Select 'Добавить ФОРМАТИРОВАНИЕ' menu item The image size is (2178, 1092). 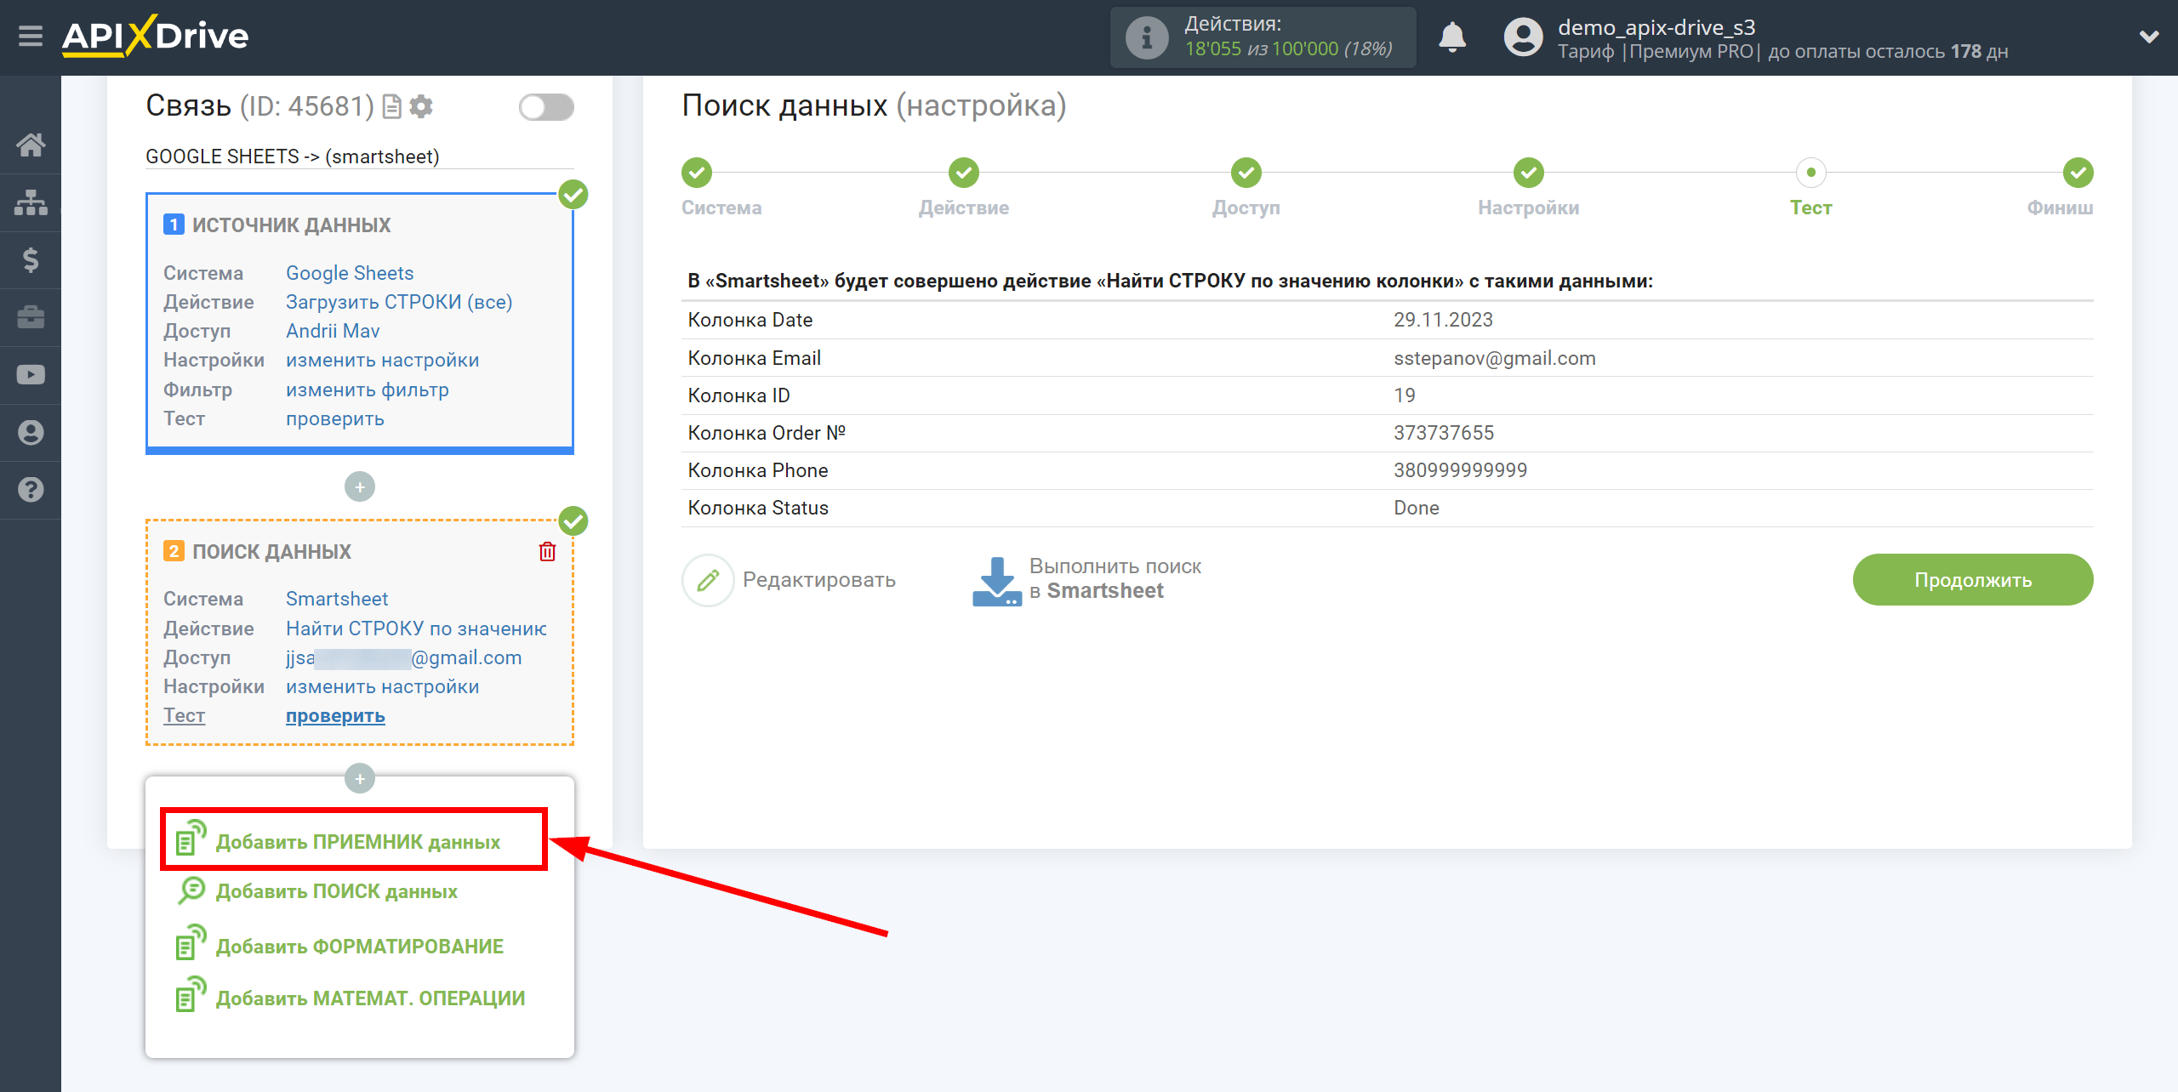click(x=339, y=946)
